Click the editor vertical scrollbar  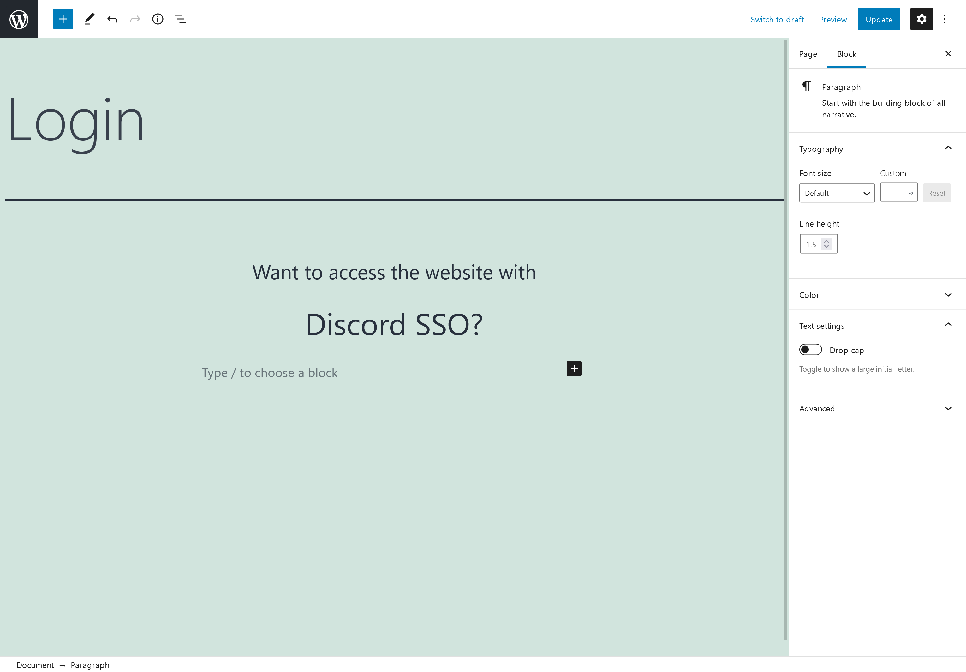[x=785, y=340]
